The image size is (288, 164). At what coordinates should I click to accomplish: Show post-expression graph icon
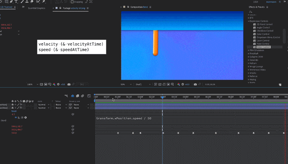19,118
